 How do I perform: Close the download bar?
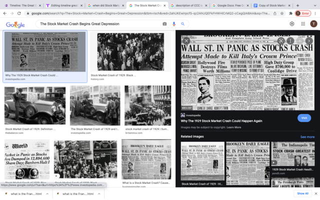click(316, 193)
